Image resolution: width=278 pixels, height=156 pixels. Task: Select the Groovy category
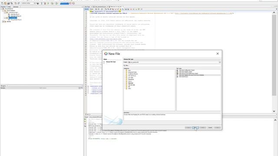coord(130,81)
